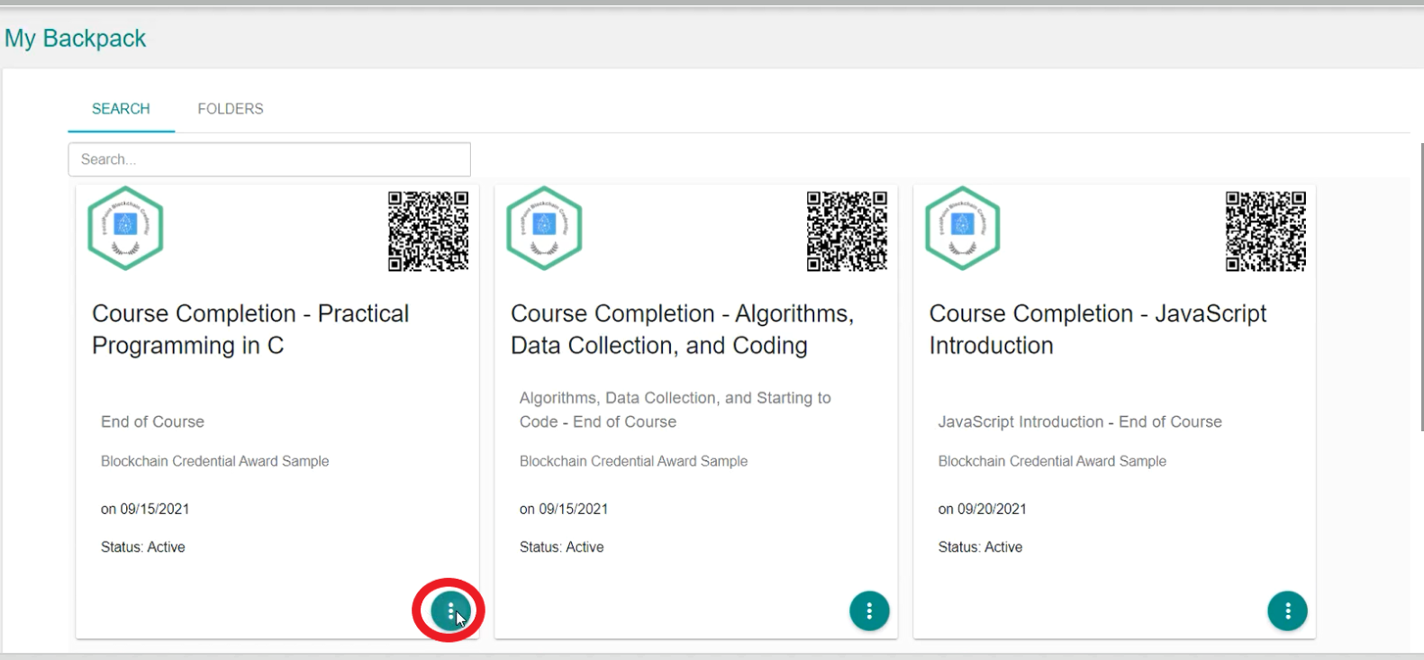Select the SEARCH tab
The height and width of the screenshot is (660, 1424).
(x=121, y=109)
